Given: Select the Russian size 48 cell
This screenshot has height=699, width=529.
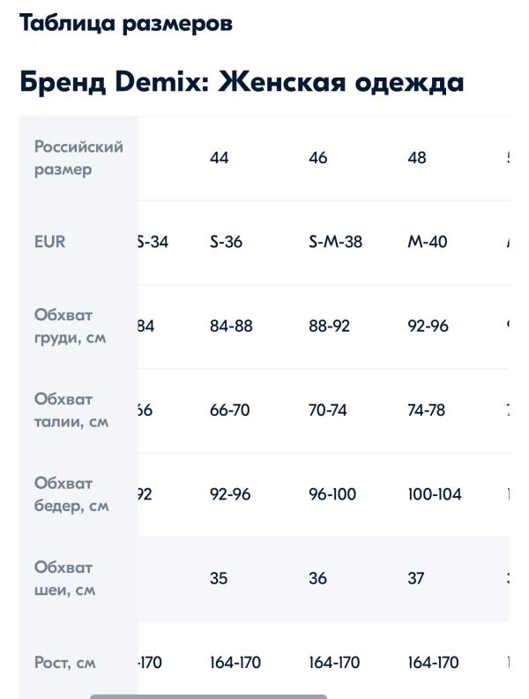Looking at the screenshot, I should [x=417, y=158].
